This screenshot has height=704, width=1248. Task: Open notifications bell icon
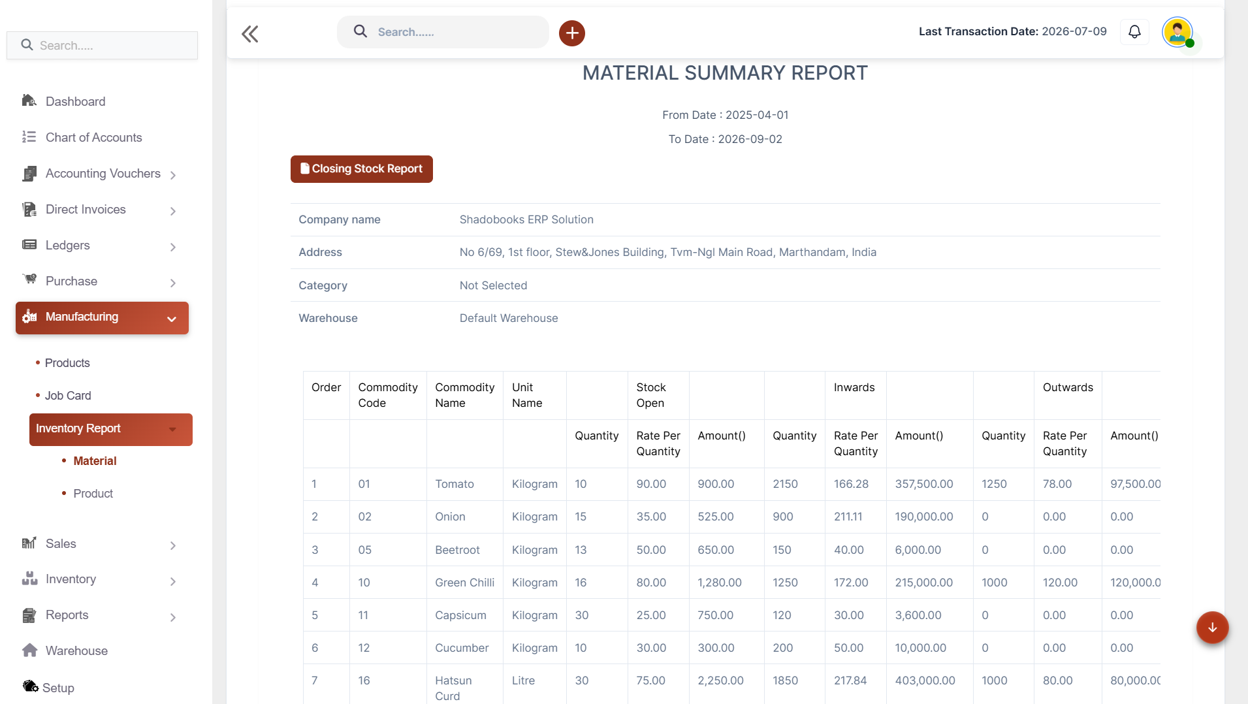(1134, 31)
